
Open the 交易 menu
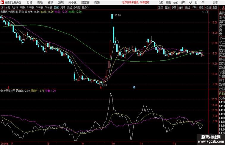click(x=97, y=2)
